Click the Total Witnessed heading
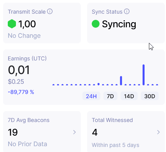166x152 pixels. [112, 120]
